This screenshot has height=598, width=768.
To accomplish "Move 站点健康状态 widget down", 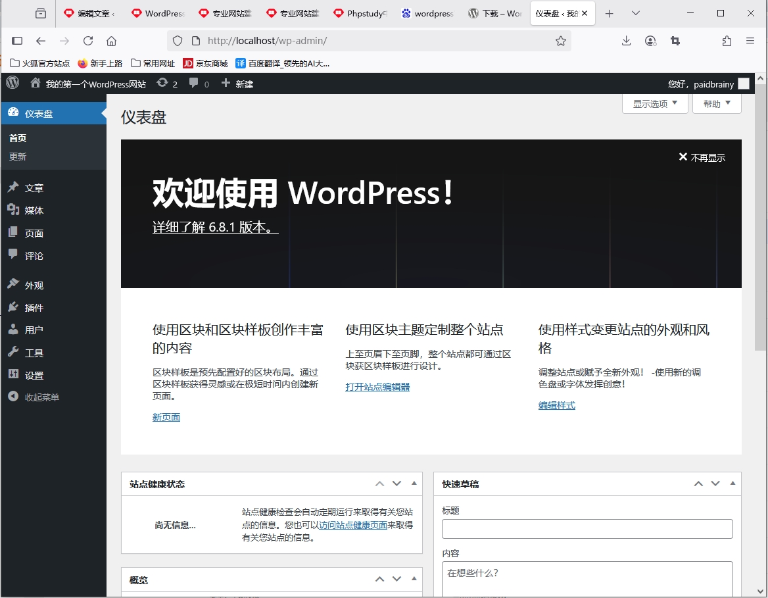I will click(396, 484).
